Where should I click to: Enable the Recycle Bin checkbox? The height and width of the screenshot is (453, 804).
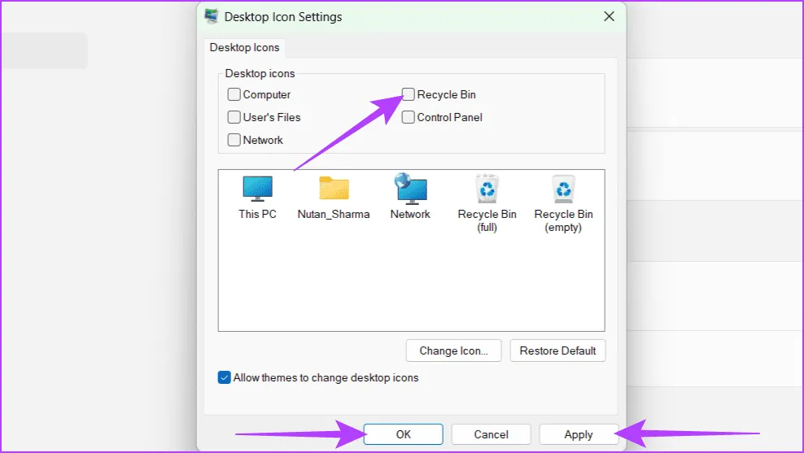[409, 95]
